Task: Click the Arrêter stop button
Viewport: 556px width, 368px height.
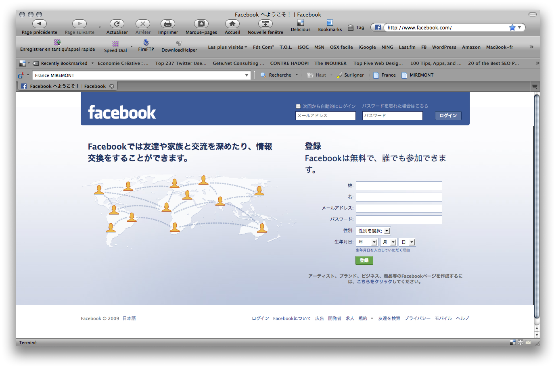Action: click(x=143, y=24)
